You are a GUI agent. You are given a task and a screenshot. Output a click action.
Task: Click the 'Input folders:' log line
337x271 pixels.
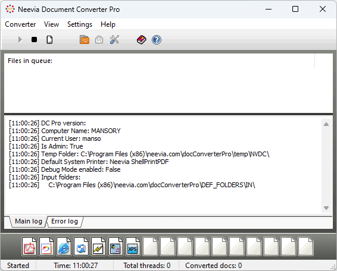coord(45,177)
